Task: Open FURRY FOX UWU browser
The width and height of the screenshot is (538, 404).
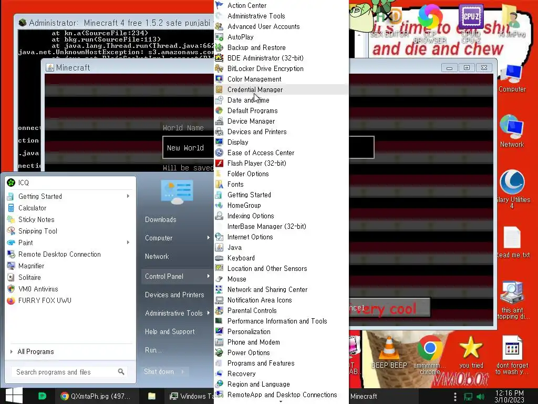Action: (70, 300)
